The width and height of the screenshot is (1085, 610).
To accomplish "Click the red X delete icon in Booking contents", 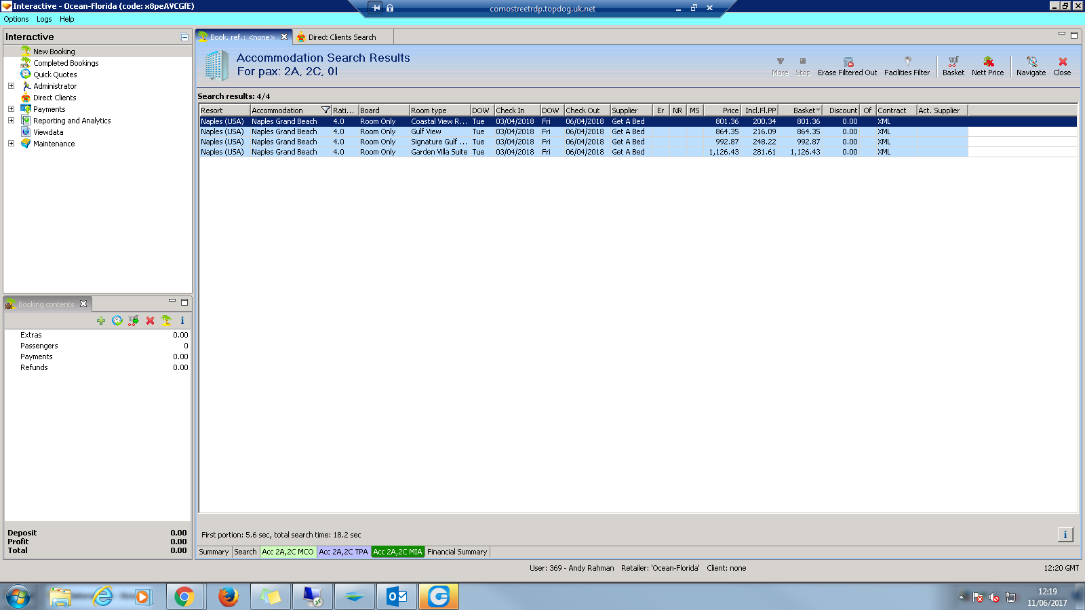I will click(150, 321).
